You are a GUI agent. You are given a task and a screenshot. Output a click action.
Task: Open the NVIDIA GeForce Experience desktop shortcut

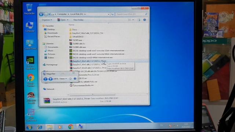[30, 63]
